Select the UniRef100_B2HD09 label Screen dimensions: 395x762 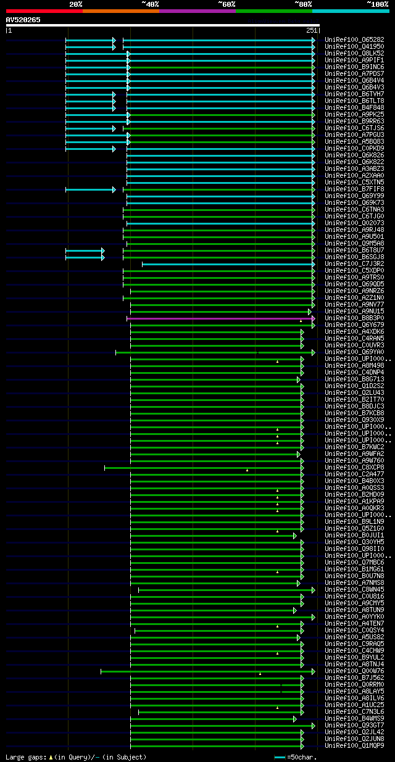pos(354,494)
